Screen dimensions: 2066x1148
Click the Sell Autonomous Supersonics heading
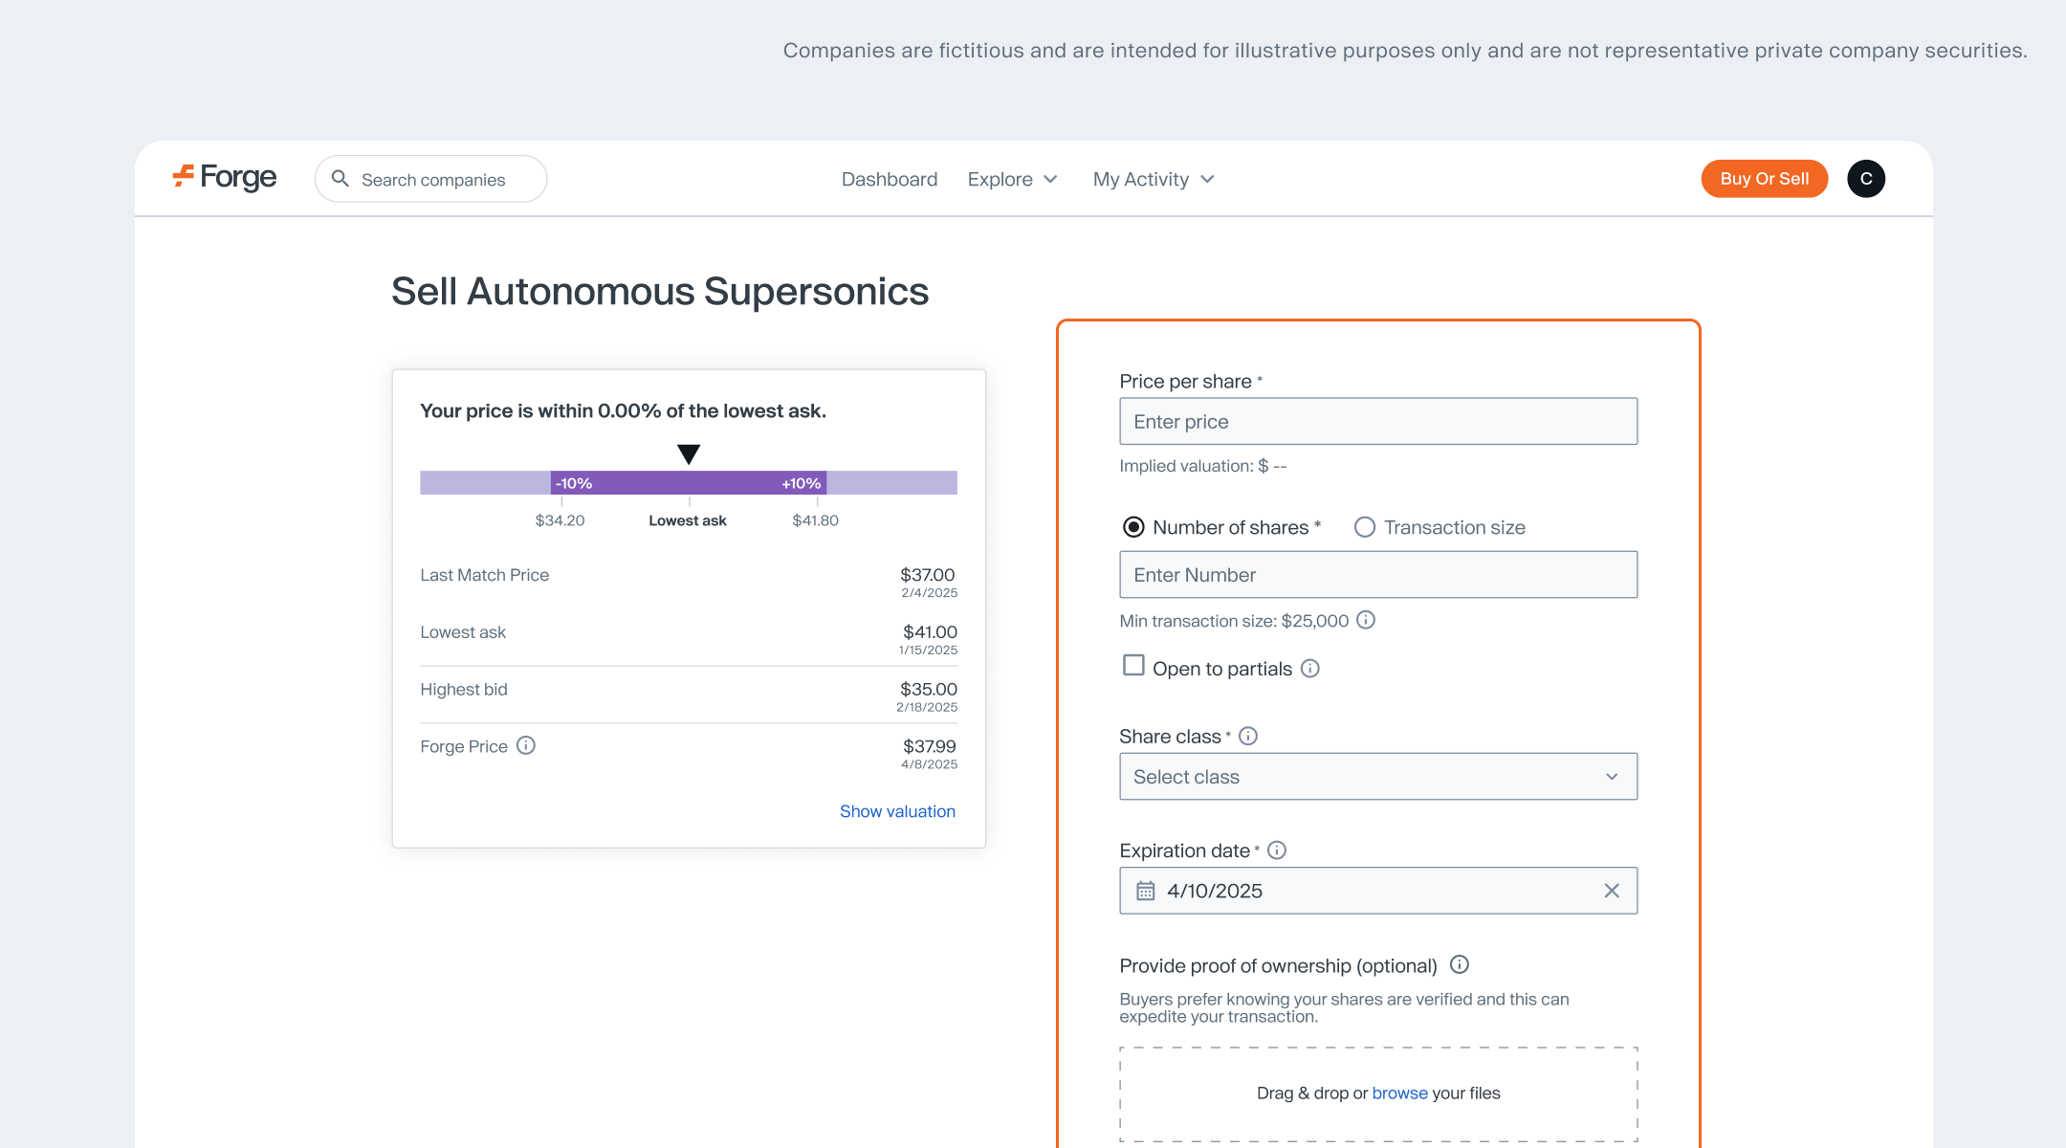[660, 292]
